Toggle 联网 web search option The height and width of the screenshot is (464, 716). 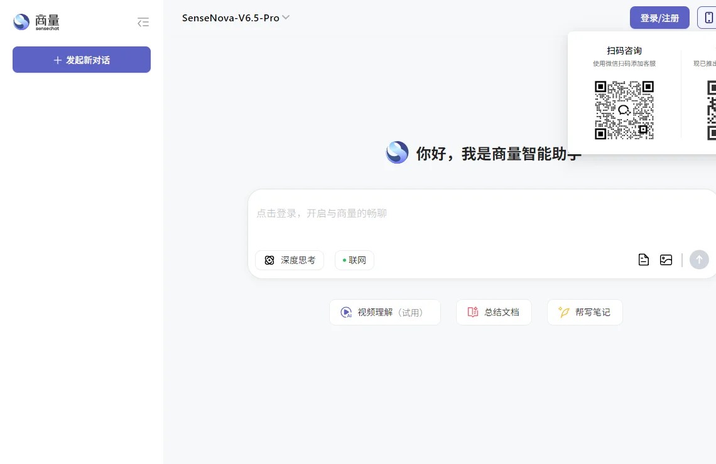(x=354, y=260)
